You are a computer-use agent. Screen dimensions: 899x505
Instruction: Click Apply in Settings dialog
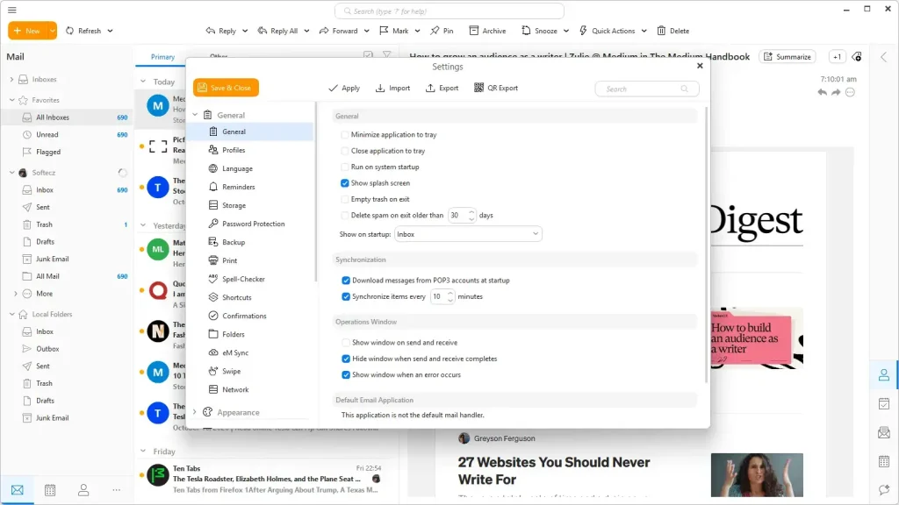point(344,89)
